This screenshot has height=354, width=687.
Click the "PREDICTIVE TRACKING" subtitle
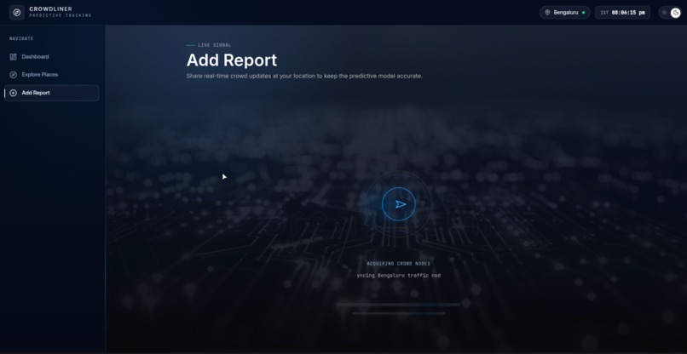pos(61,15)
